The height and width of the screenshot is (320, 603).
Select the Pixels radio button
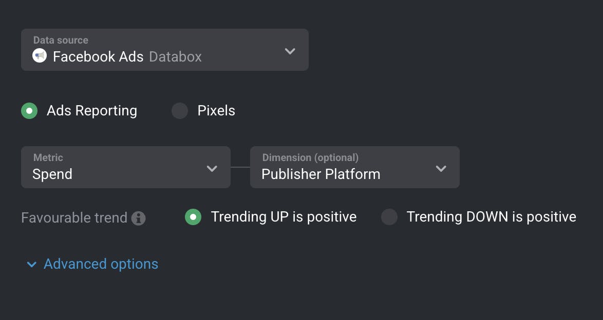(x=180, y=111)
